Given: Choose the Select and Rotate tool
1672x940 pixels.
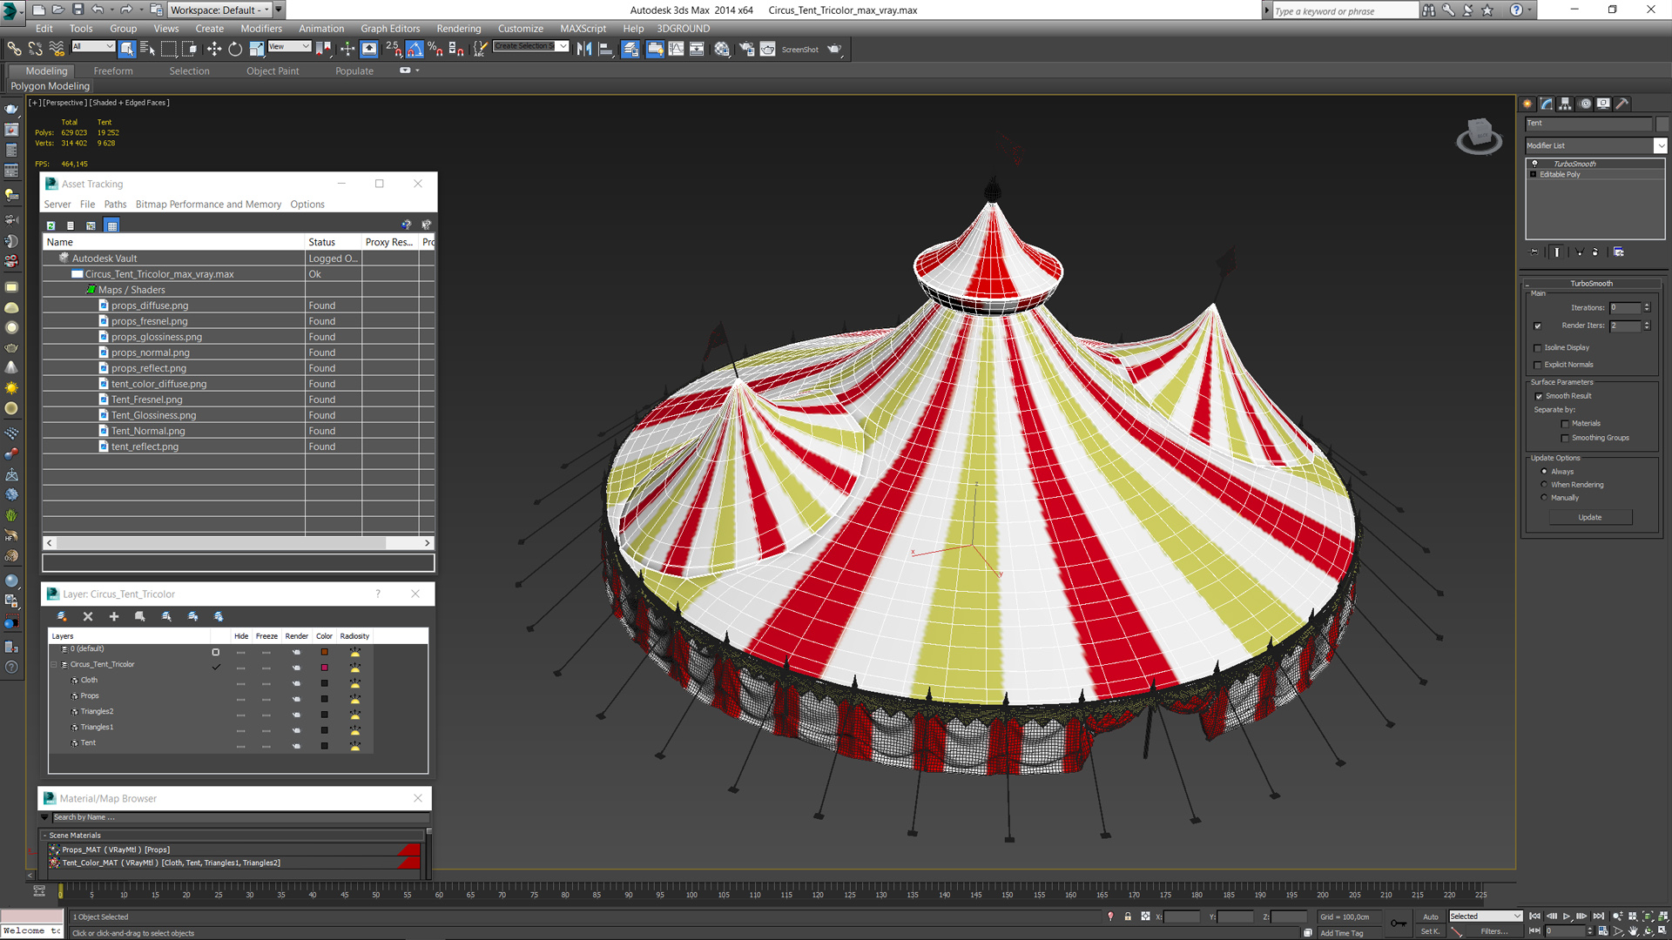Looking at the screenshot, I should pyautogui.click(x=235, y=49).
